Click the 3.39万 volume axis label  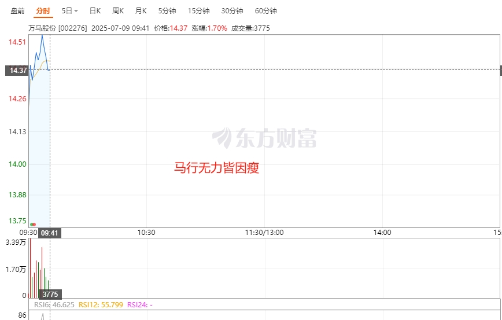pos(16,242)
